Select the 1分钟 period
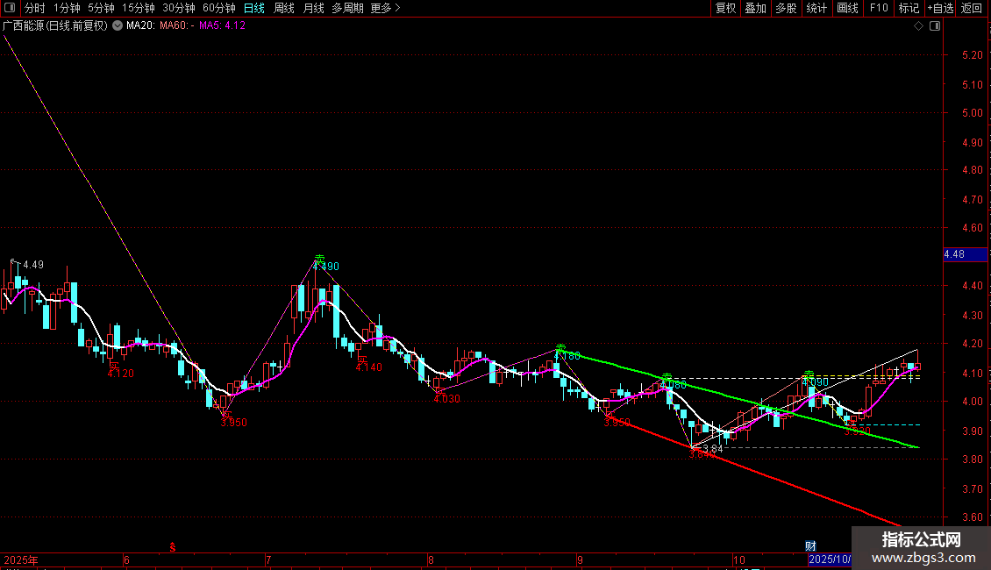Viewport: 991px width, 570px height. tap(67, 8)
